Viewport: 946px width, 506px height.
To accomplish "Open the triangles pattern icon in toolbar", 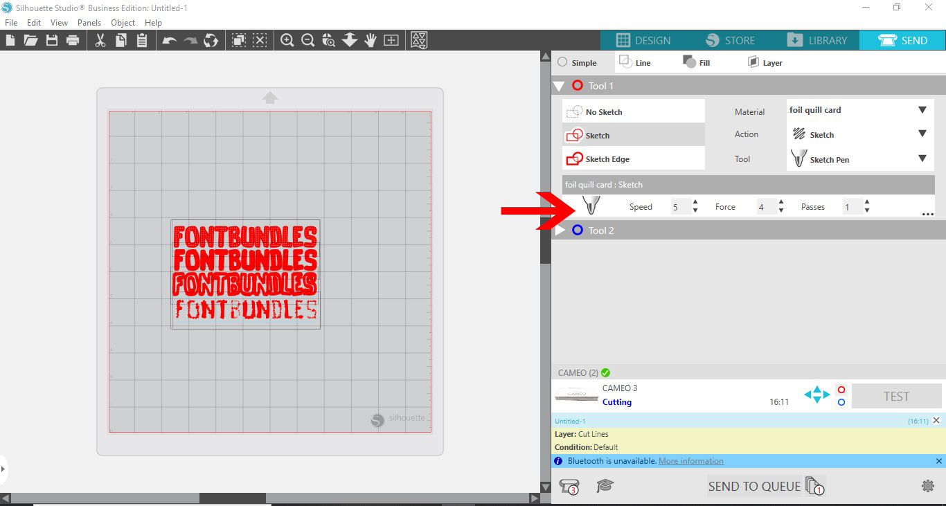I will [x=419, y=40].
